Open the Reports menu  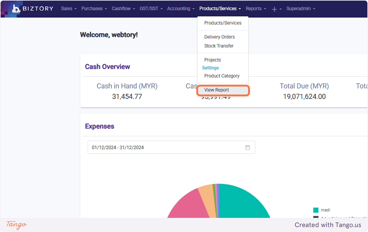pos(256,9)
